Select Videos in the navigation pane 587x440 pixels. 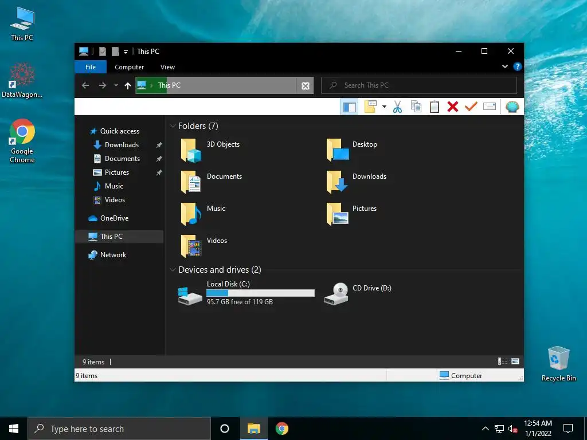115,200
